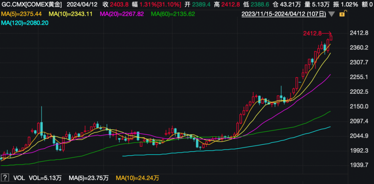Viewport: 374px width, 184px height.
Task: Select the MA(5)=2375.44 indicator label
Action: click(x=21, y=14)
